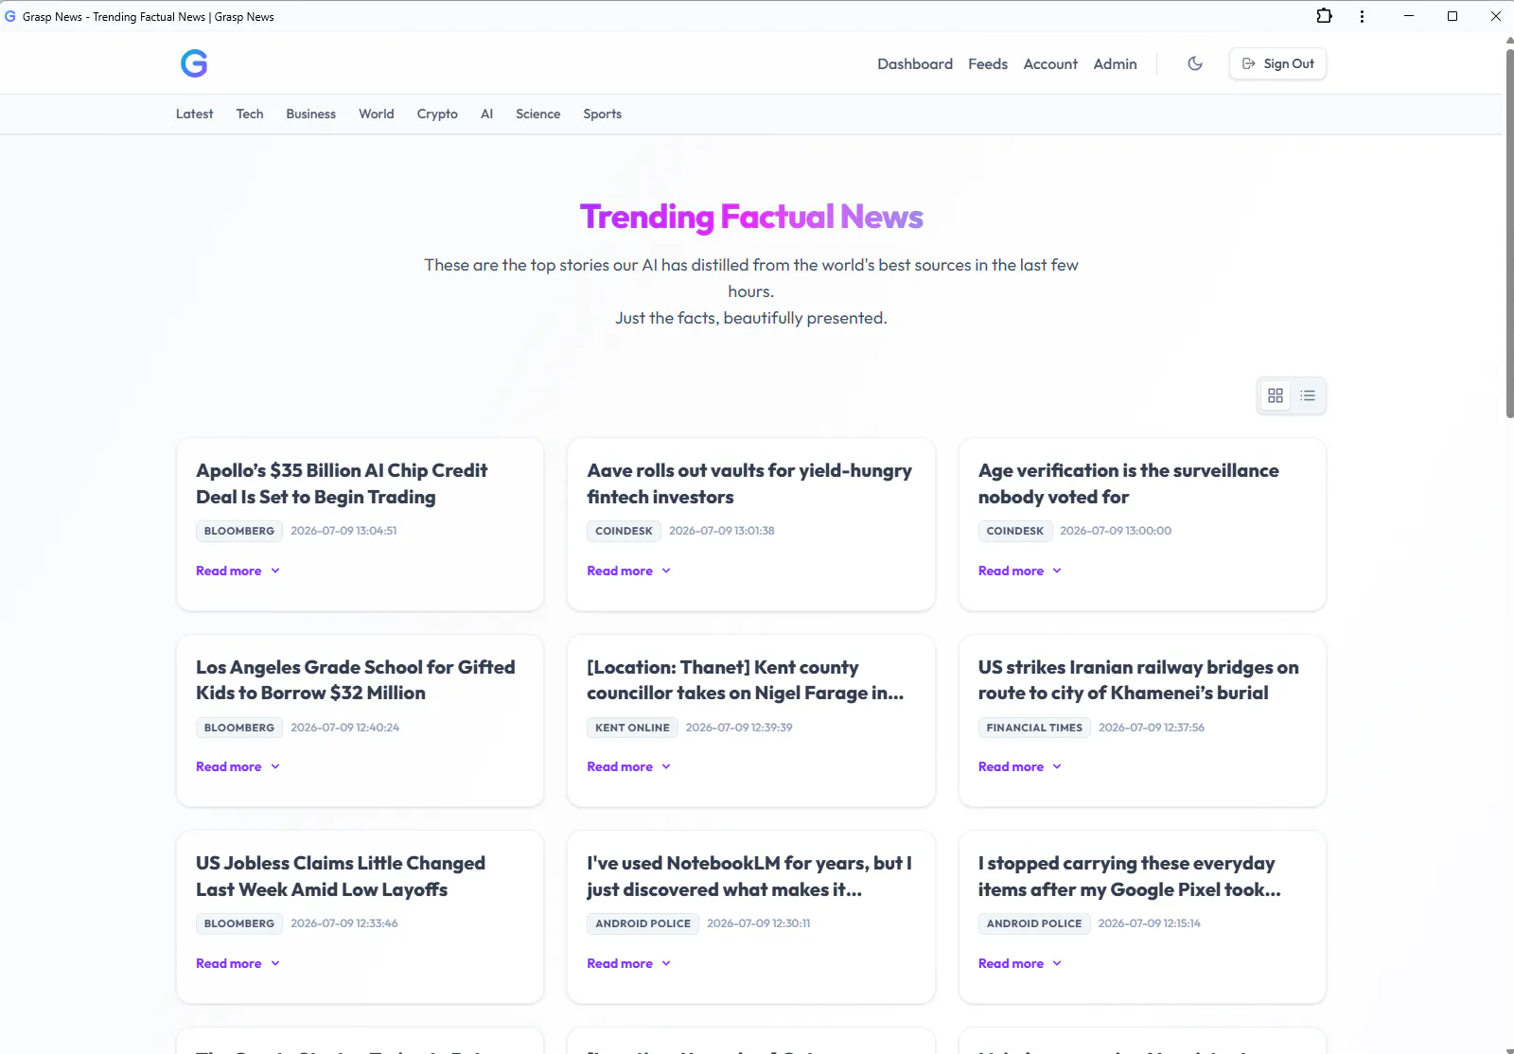The height and width of the screenshot is (1054, 1514).
Task: Expand Read more on NotebookLM story
Action: click(x=628, y=963)
